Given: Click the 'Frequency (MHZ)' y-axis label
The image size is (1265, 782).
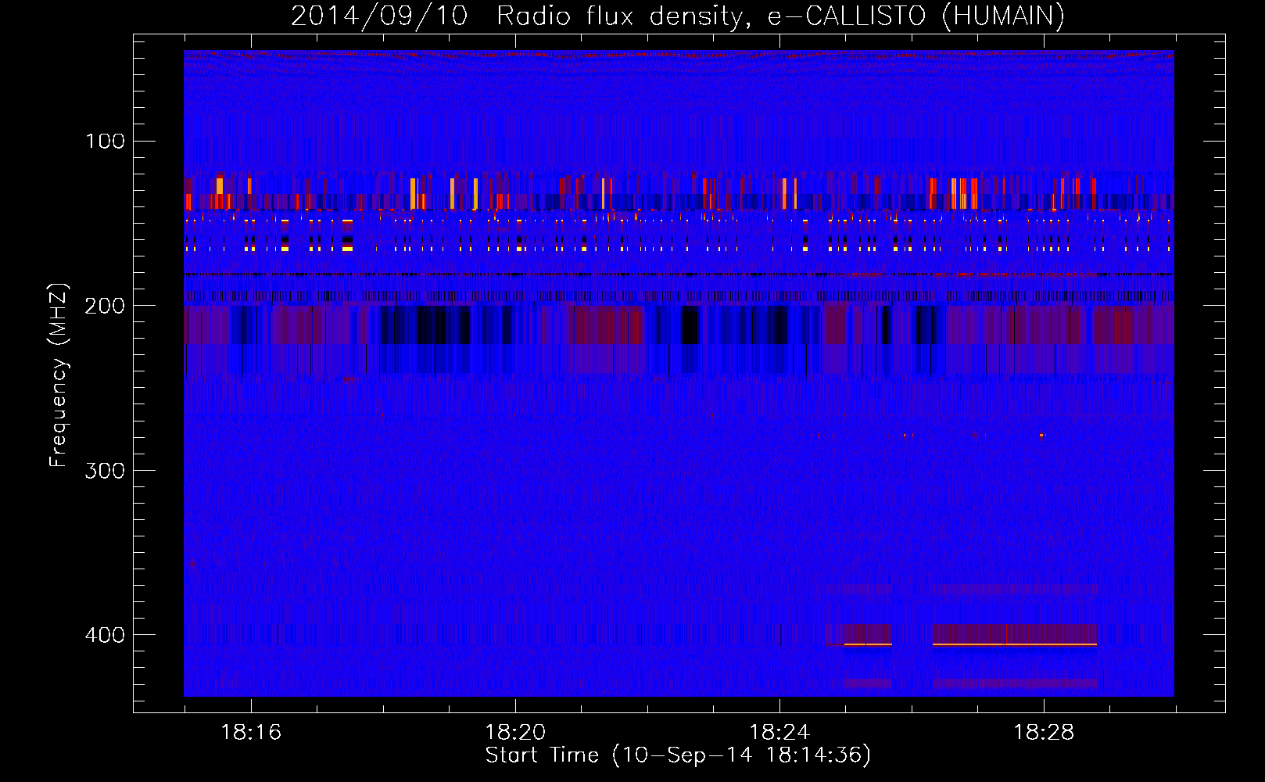Looking at the screenshot, I should pyautogui.click(x=59, y=375).
